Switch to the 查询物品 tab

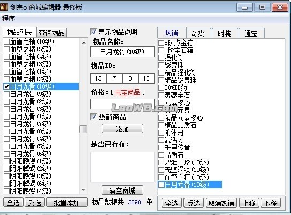(51, 33)
